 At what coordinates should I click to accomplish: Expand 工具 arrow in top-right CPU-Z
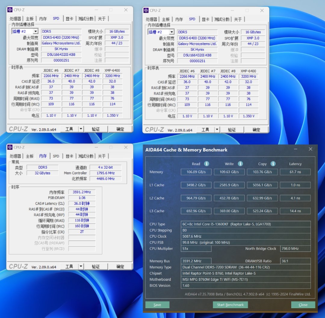click(x=217, y=130)
